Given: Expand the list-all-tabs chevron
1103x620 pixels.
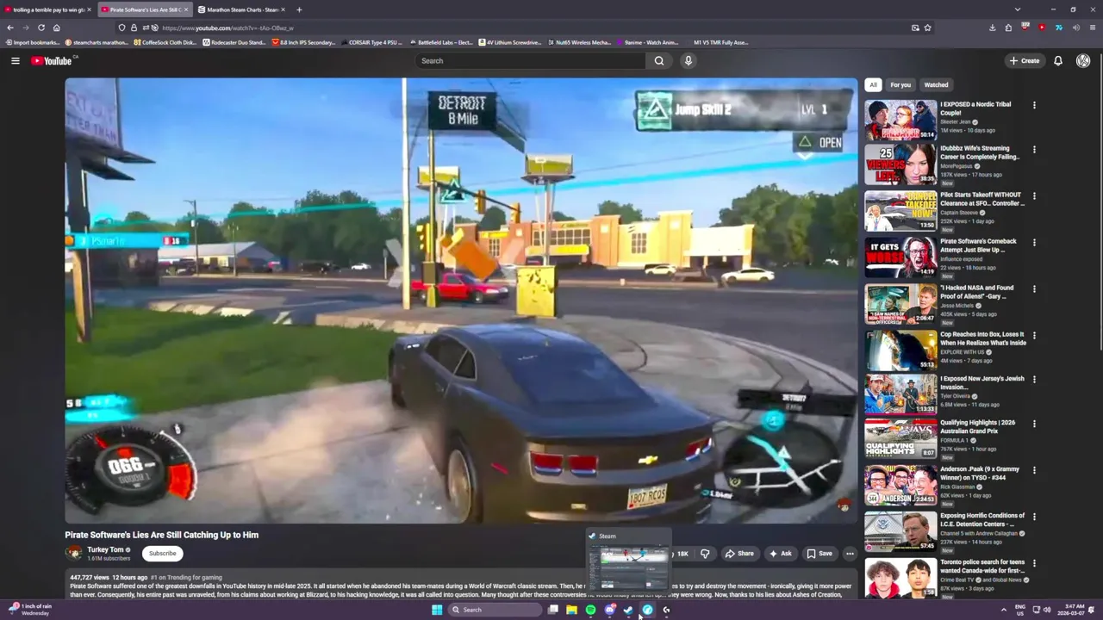Looking at the screenshot, I should tap(1018, 9).
